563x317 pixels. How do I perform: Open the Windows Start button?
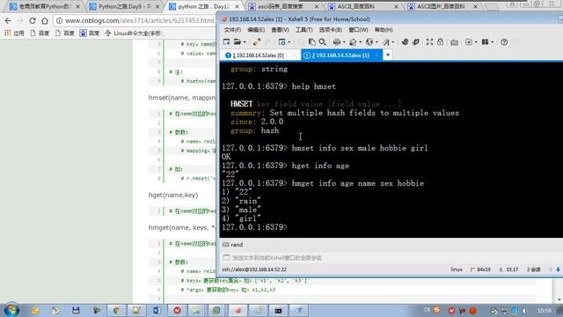pos(11,310)
